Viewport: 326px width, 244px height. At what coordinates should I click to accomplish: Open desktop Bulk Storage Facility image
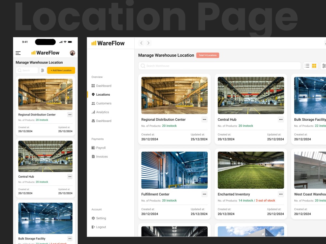(x=310, y=95)
